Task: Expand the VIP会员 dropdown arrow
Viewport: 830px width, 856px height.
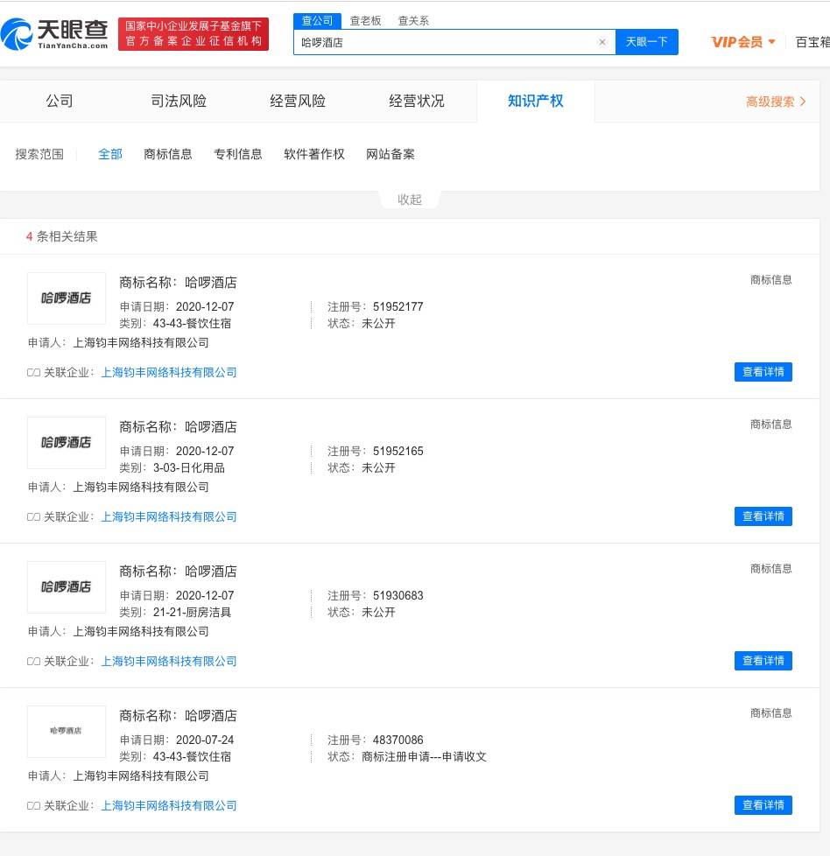Action: [x=771, y=41]
